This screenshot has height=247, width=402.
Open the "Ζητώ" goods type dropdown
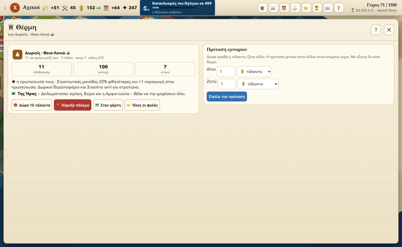pyautogui.click(x=258, y=84)
